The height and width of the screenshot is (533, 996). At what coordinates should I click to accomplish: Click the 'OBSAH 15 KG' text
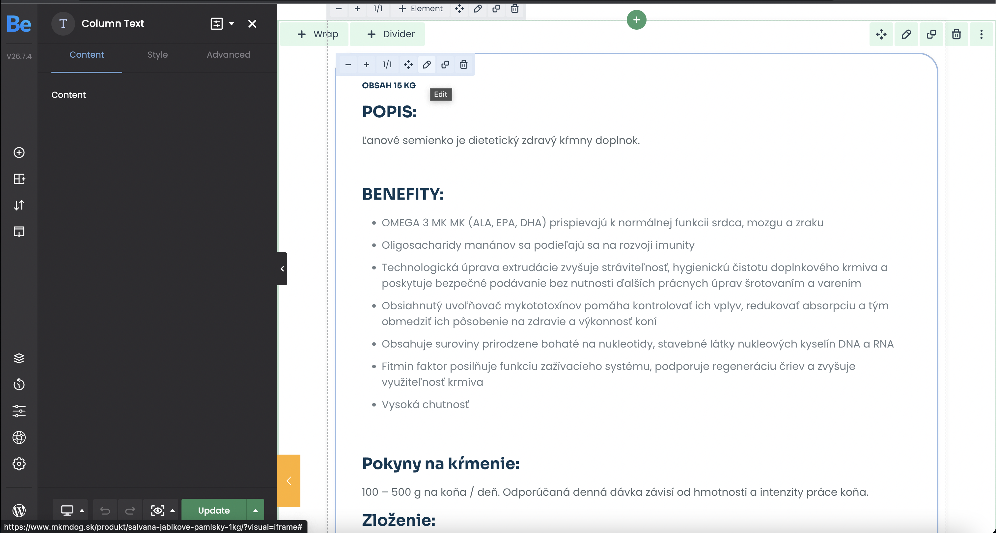pos(389,85)
